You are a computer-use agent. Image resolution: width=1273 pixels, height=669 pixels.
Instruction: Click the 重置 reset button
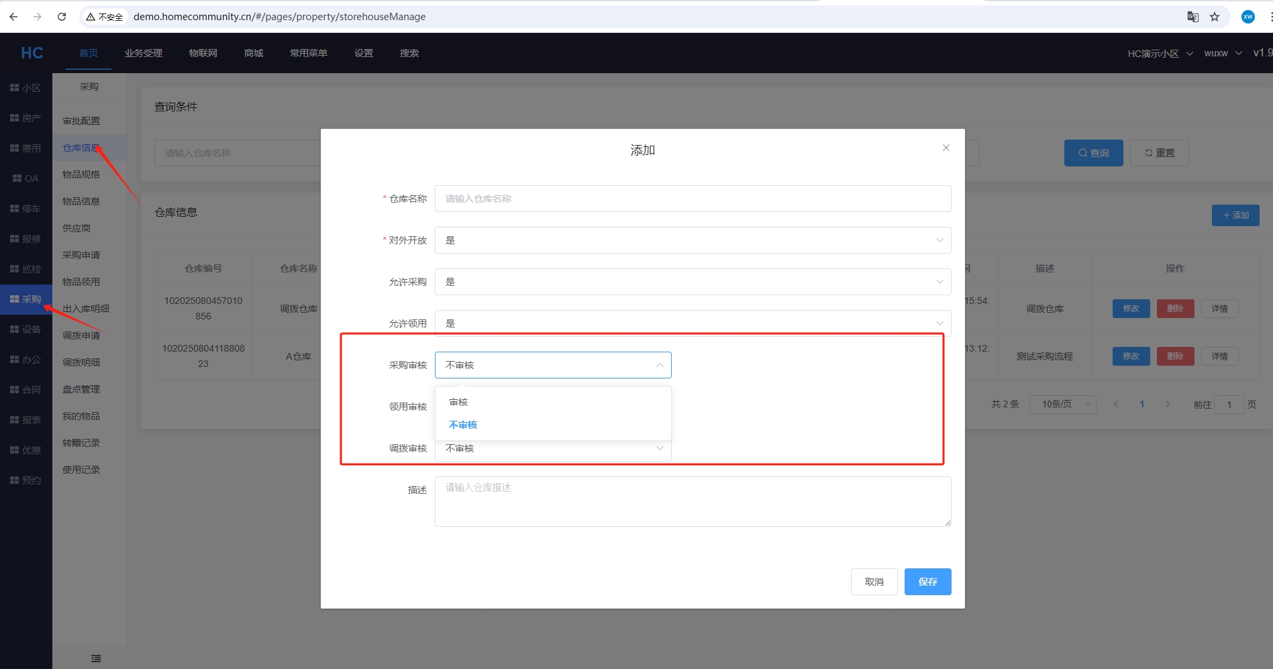click(1159, 153)
